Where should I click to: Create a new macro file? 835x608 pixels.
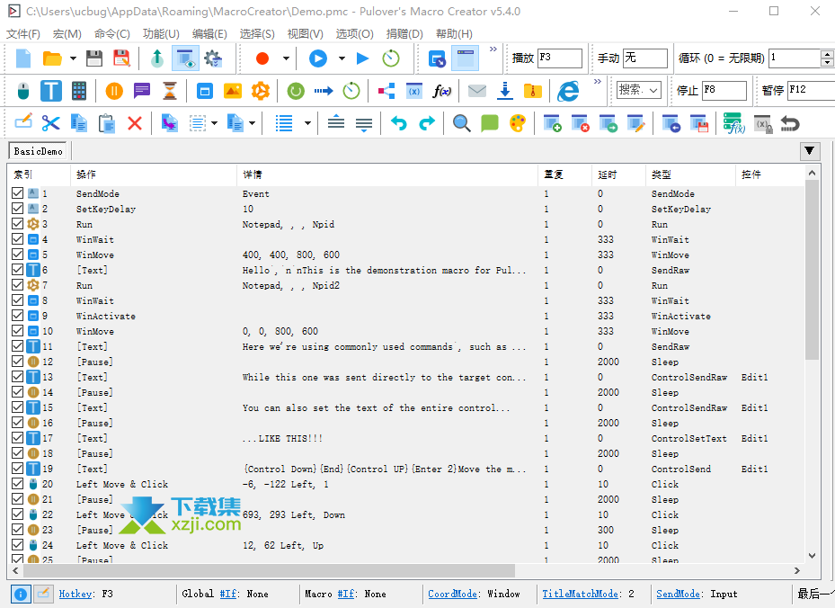(23, 58)
